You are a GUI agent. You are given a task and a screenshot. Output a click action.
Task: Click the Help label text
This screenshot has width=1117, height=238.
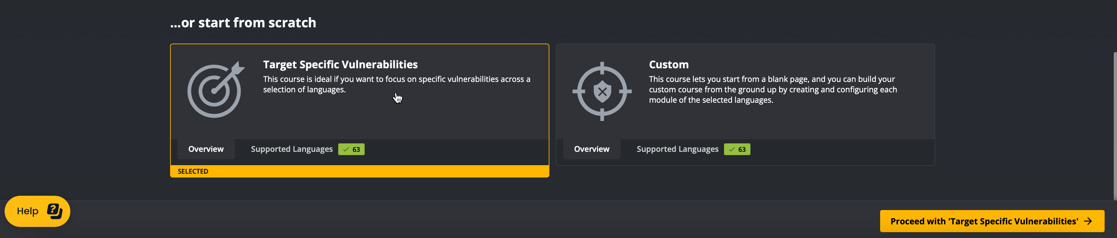(x=28, y=211)
